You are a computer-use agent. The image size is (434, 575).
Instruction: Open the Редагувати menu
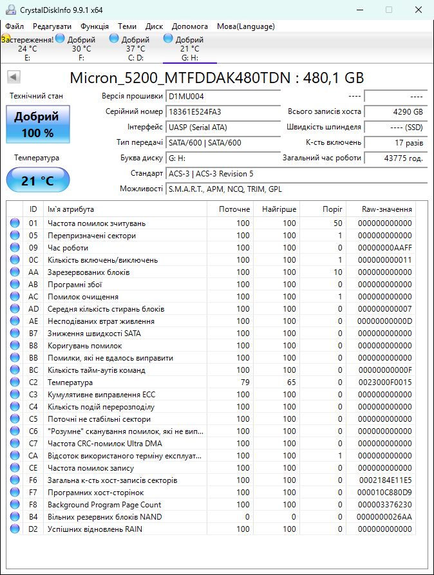click(x=52, y=26)
